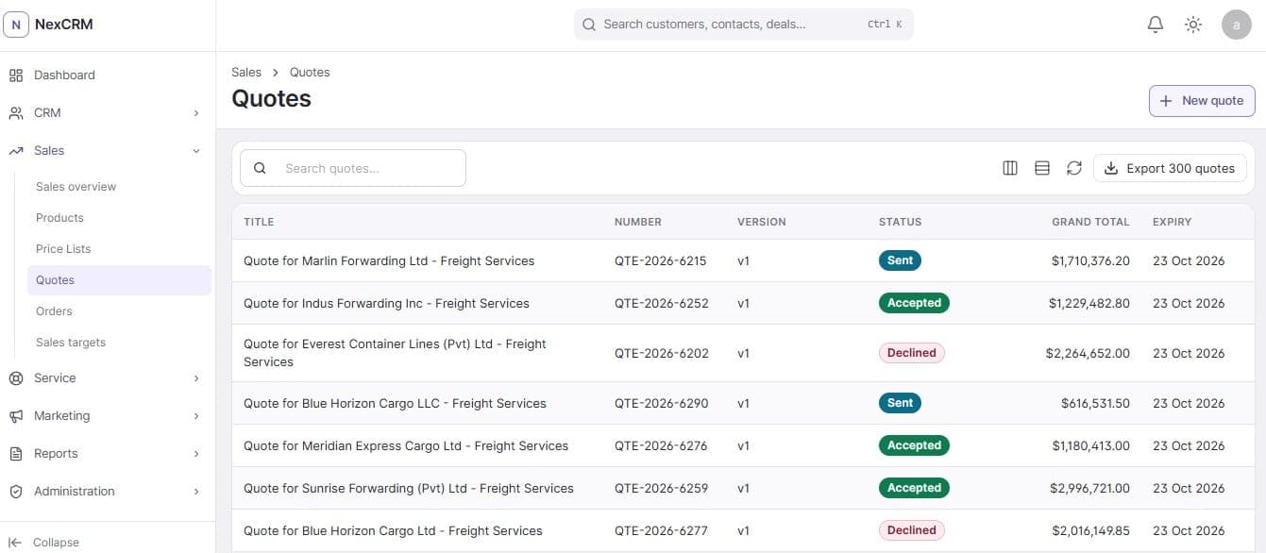1266x553 pixels.
Task: Click the NexCRM logo icon
Action: click(16, 25)
